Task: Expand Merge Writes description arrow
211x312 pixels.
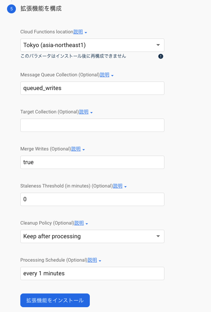Action: [84, 149]
